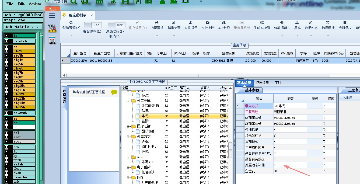Collapse the 外层蚀刻1 tree node
This screenshot has width=360, height=184.
[128, 137]
